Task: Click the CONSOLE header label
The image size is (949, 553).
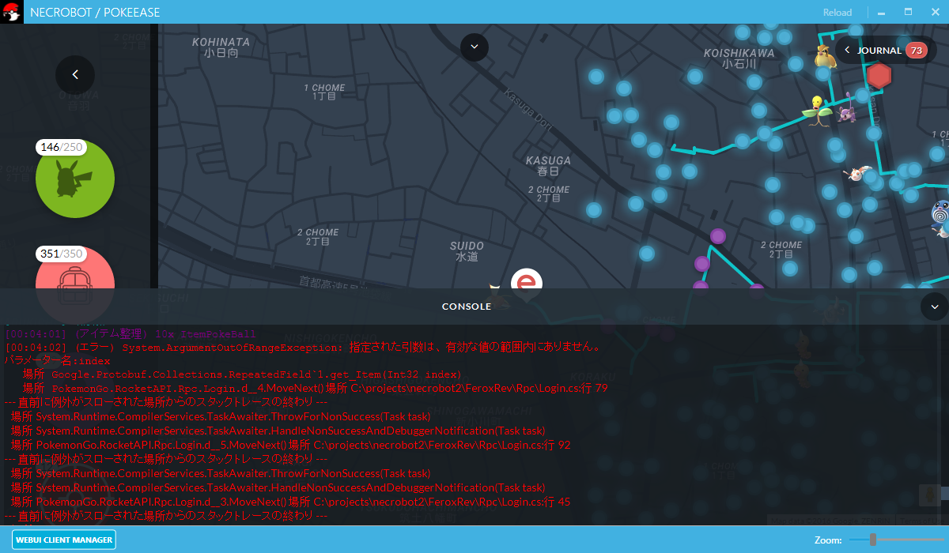Action: 467,307
